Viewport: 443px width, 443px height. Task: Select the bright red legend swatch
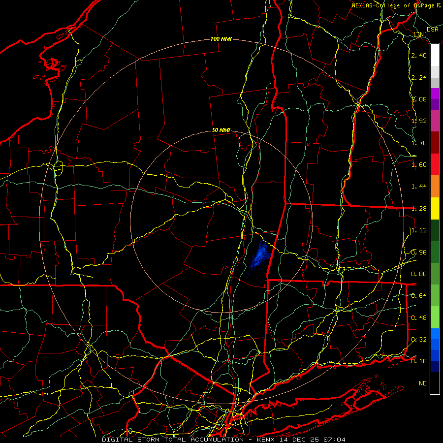435,165
